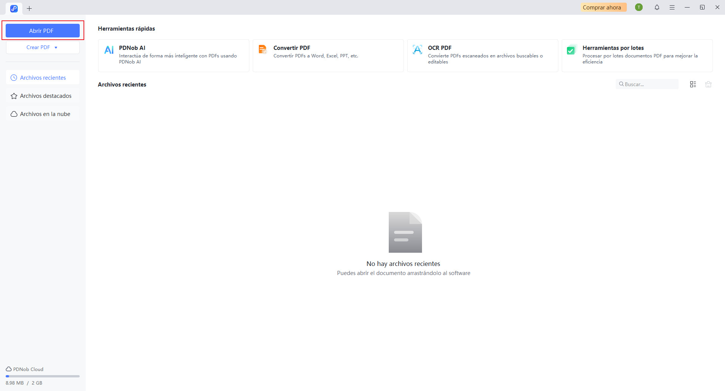
Task: Click the OCR PDF icon
Action: pyautogui.click(x=417, y=49)
